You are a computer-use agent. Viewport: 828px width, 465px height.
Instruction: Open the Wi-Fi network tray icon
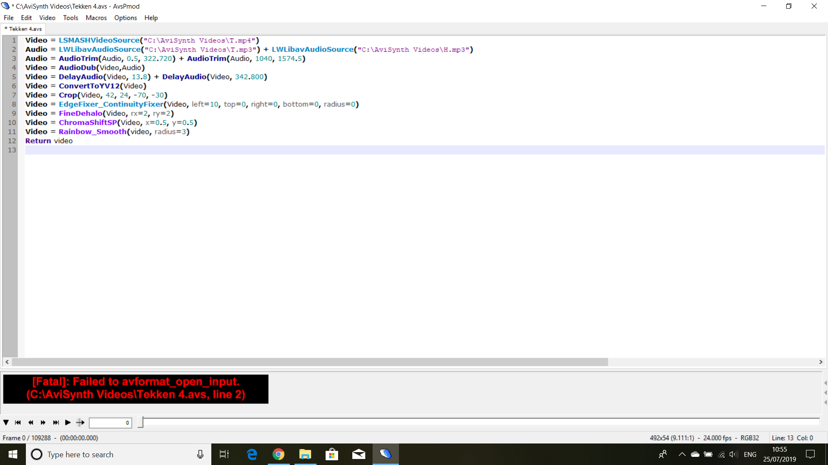pos(721,454)
